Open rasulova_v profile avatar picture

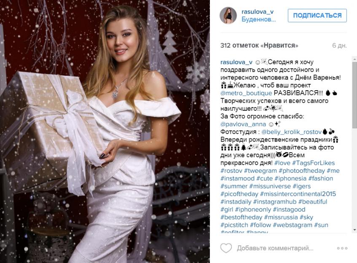click(x=228, y=15)
